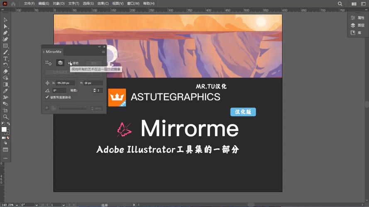
Task: Open the rotate view angle dropdown
Action: click(37, 205)
